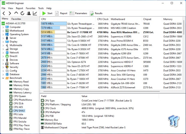Select the CPU ZLib benchmark

tap(18, 103)
